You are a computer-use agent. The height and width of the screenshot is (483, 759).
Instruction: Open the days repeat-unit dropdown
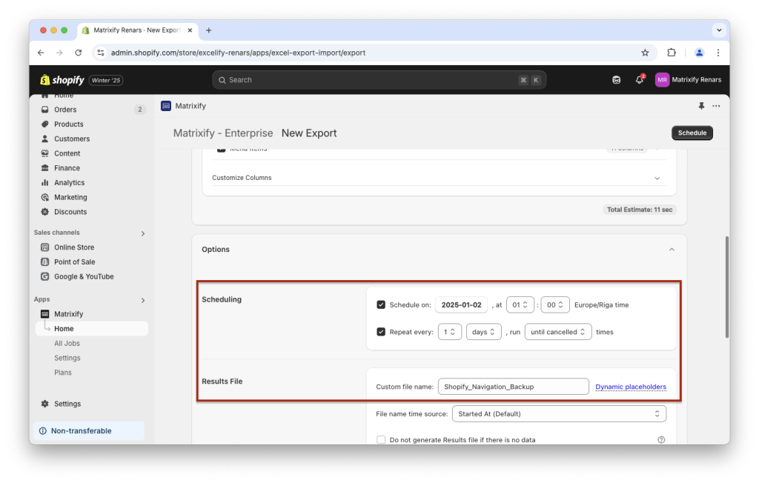[483, 331]
